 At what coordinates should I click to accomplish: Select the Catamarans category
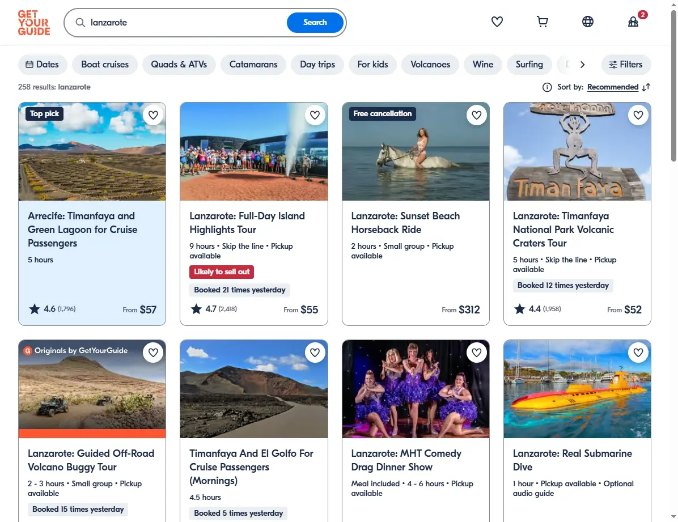pos(253,65)
